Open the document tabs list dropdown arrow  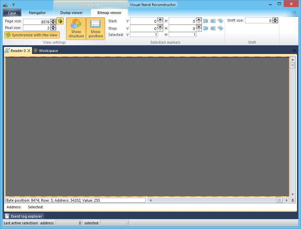[x=294, y=51]
